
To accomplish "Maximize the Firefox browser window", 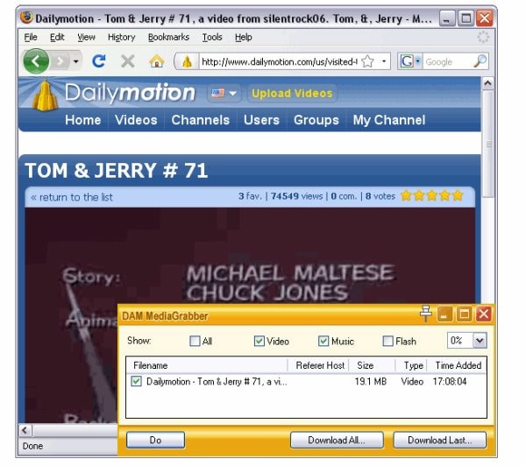I will click(x=466, y=18).
